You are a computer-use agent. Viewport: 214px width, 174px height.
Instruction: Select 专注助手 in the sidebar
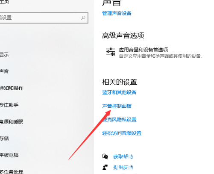coord(9,105)
